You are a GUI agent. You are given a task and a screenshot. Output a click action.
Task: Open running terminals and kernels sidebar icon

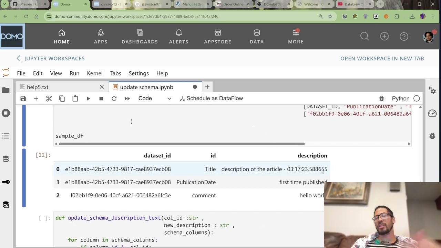tap(6, 113)
